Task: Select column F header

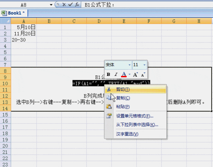Action: [x=149, y=21]
